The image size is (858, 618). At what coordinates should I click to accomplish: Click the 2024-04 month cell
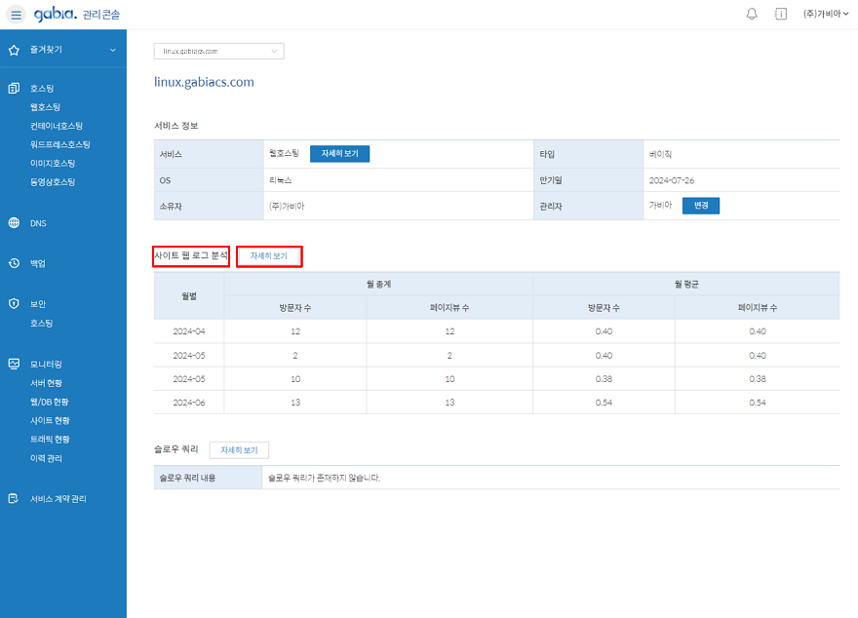189,331
